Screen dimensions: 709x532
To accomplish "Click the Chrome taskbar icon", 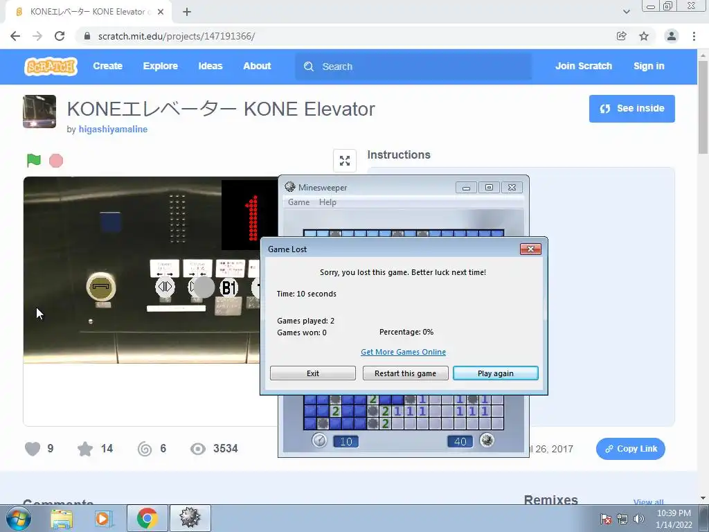I will [x=147, y=518].
